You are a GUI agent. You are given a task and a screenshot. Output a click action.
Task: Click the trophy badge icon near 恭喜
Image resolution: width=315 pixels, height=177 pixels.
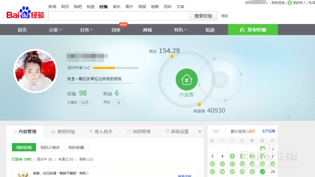click(x=23, y=174)
